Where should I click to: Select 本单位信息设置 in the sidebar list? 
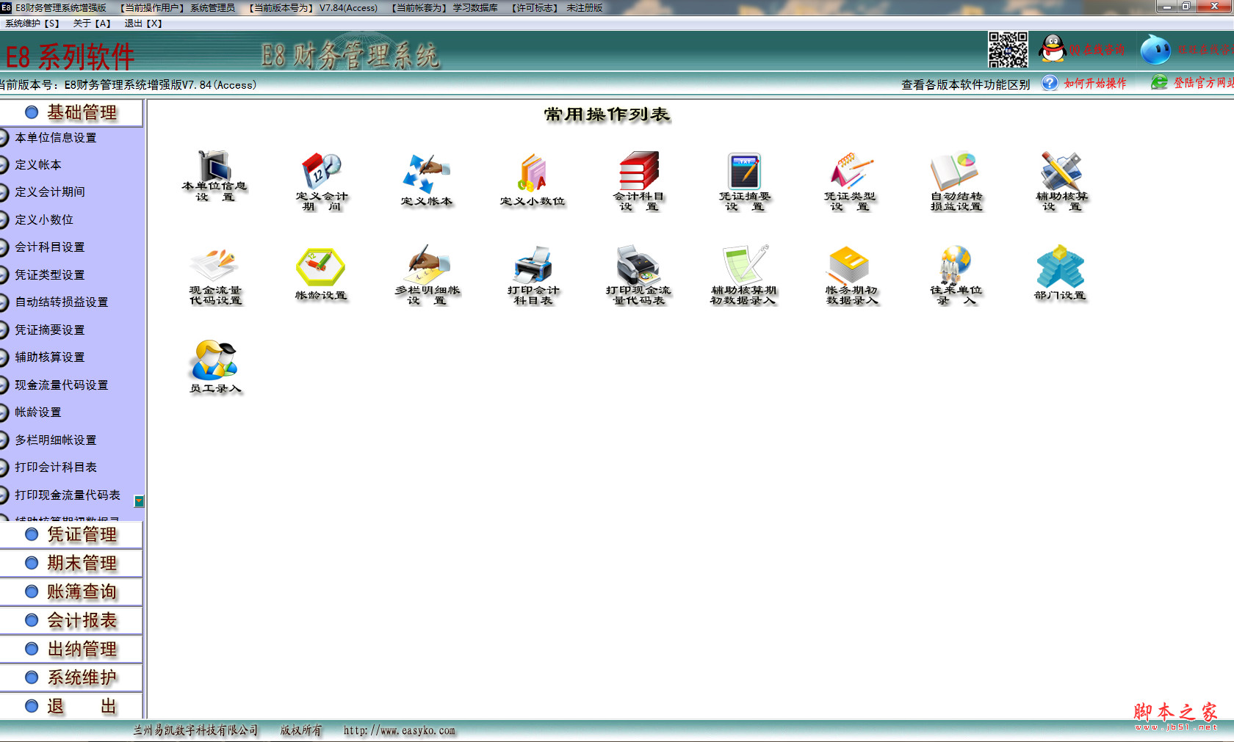56,138
